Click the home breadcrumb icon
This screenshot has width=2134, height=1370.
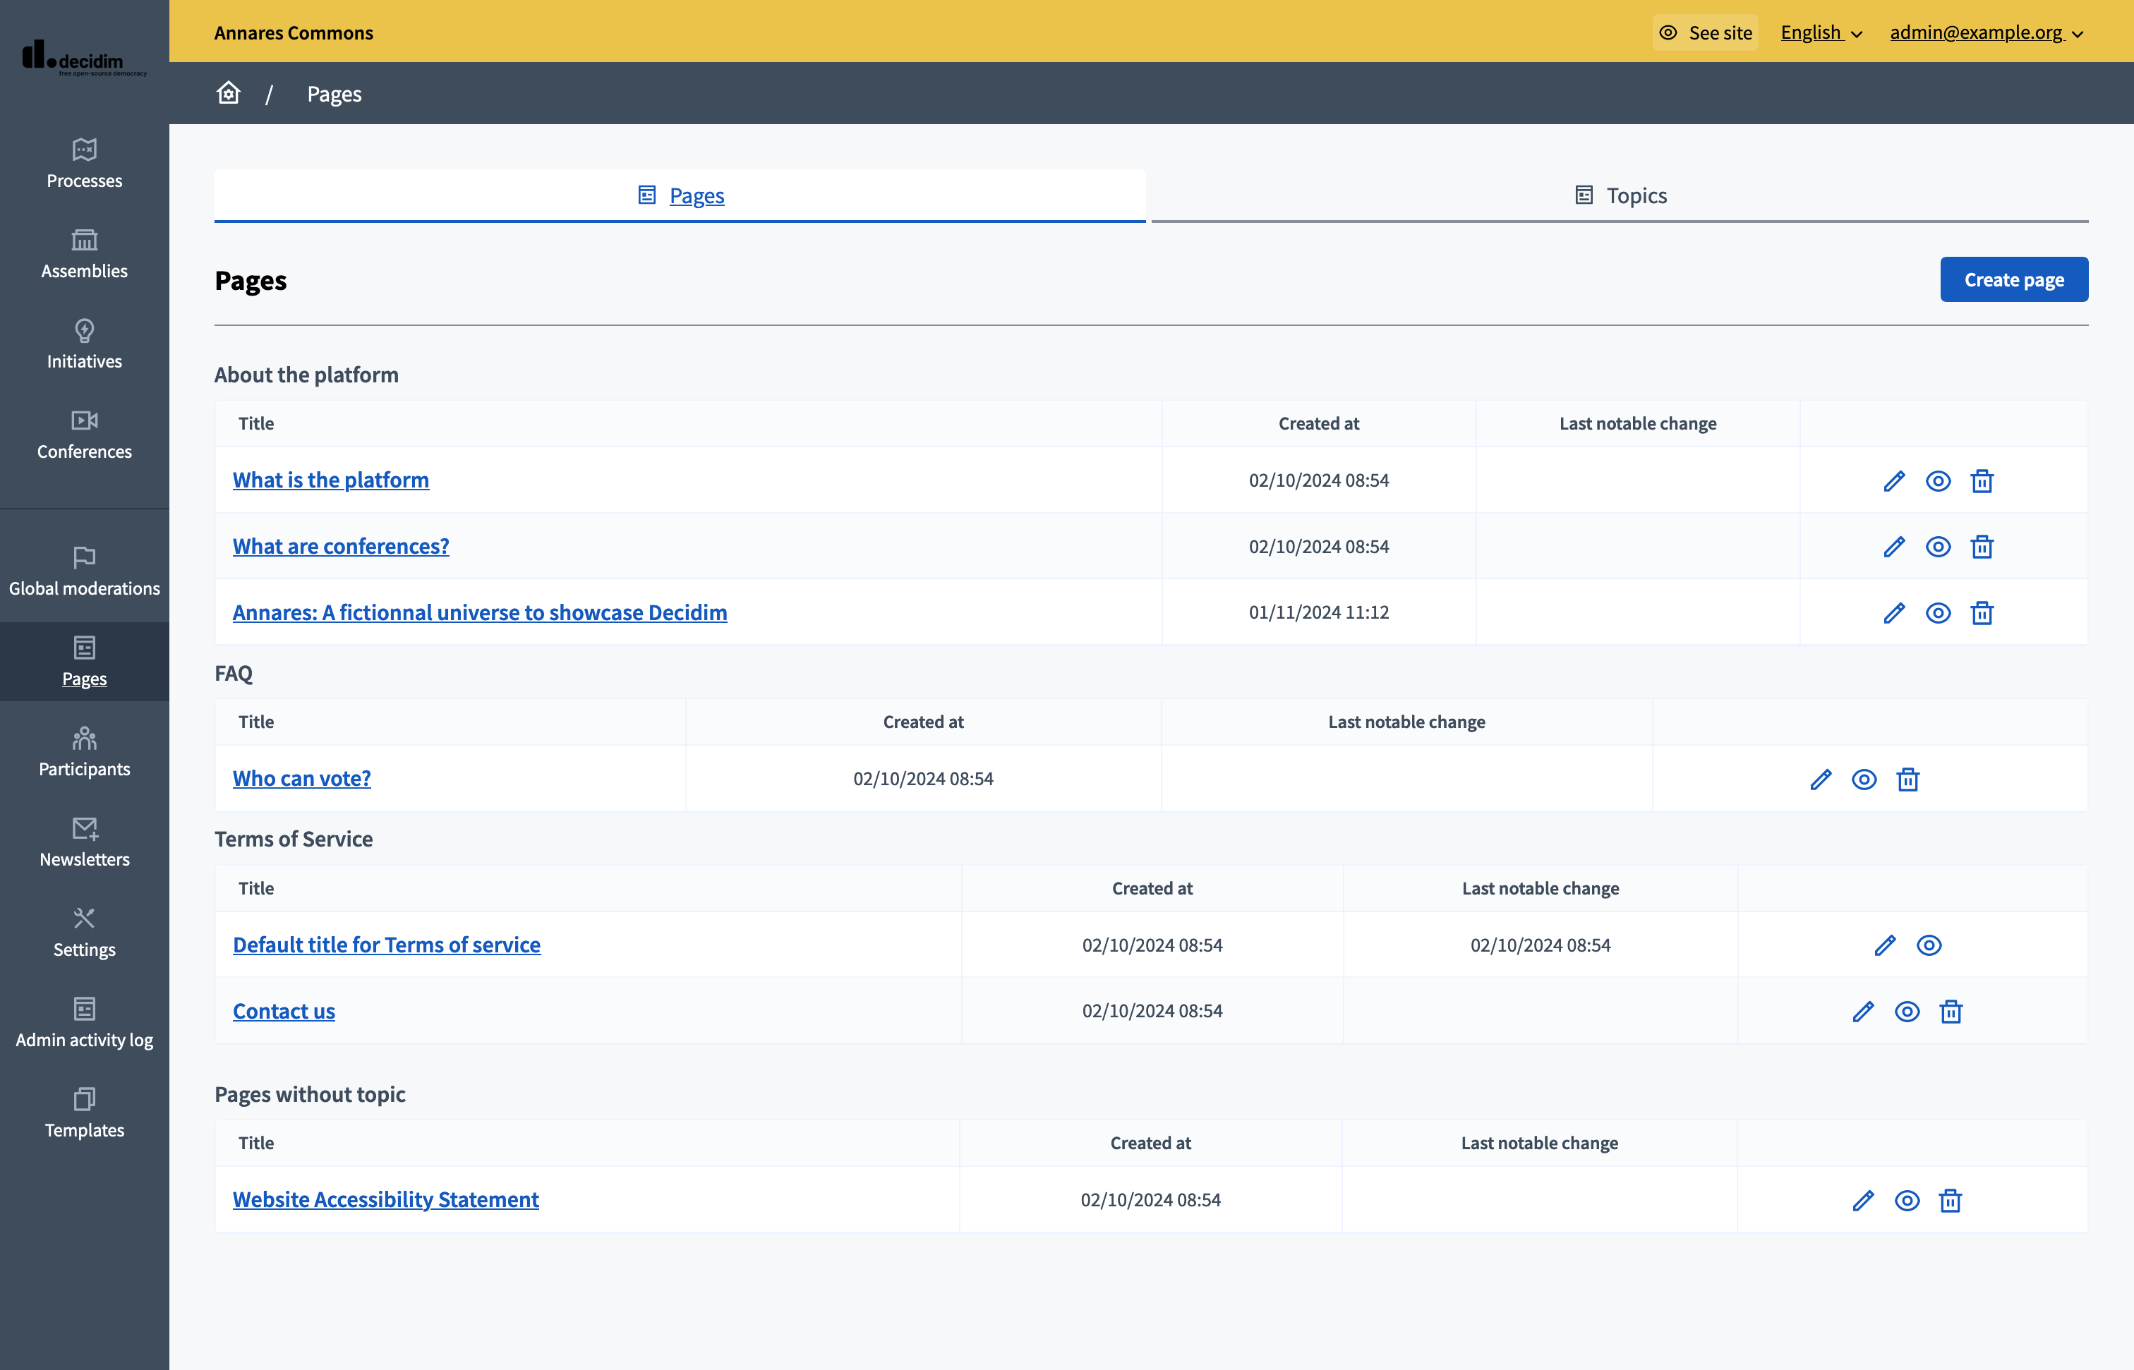click(229, 93)
